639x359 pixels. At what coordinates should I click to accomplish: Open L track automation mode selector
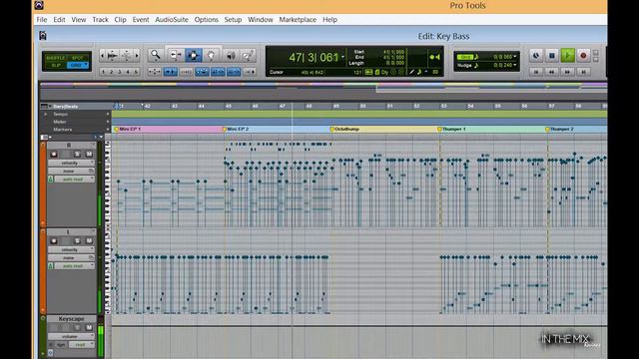coord(75,266)
